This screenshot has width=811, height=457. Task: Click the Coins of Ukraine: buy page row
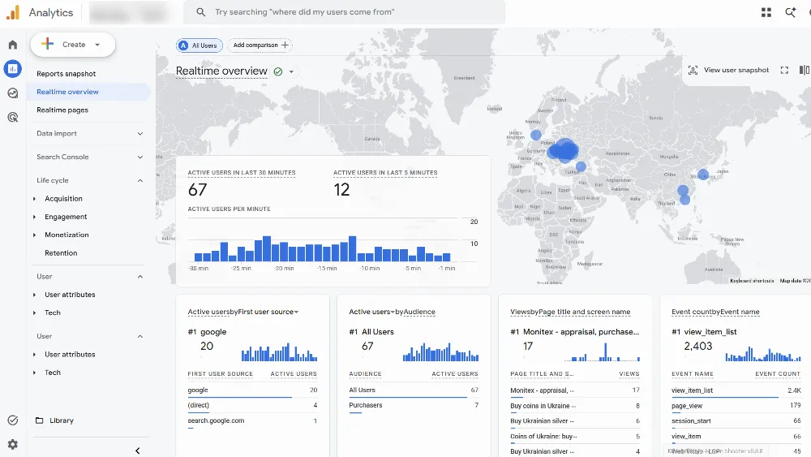click(x=575, y=436)
